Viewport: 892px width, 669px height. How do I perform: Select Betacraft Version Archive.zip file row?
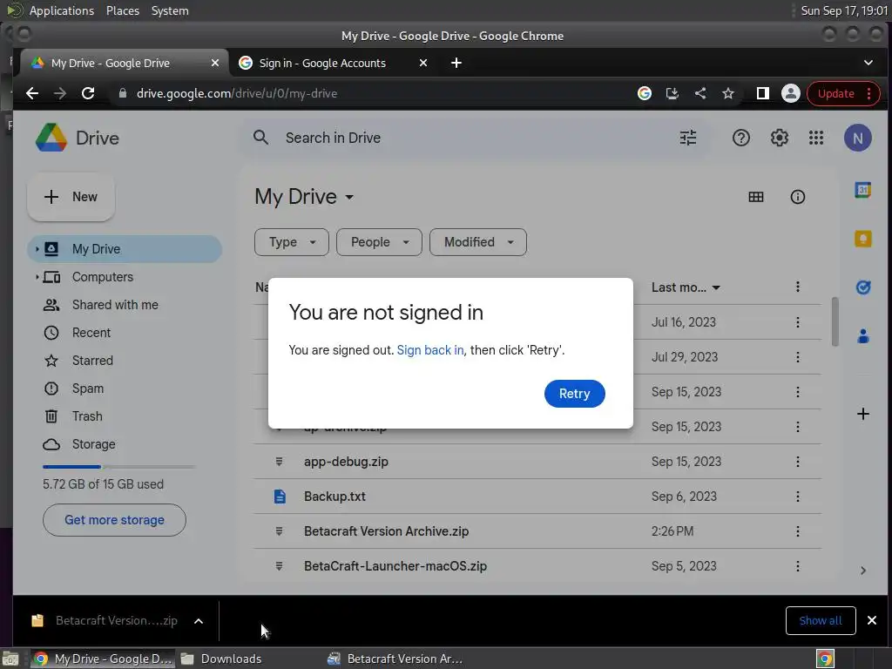[x=537, y=531]
